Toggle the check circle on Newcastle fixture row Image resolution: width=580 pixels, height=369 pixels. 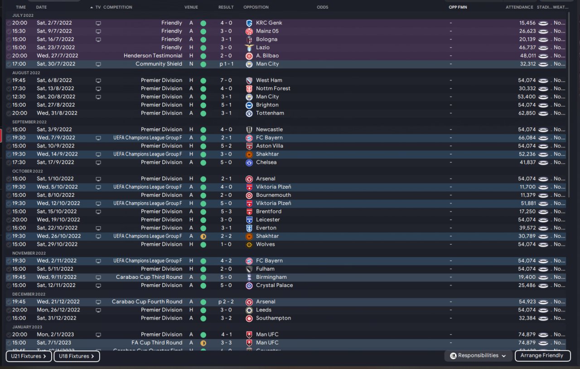[9, 130]
